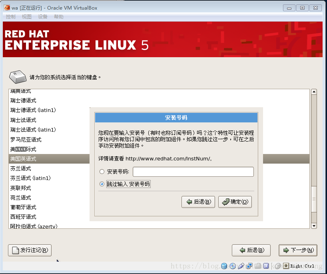Click the shared folders status icon
Viewport: 327px width, 274px height.
(x=258, y=266)
